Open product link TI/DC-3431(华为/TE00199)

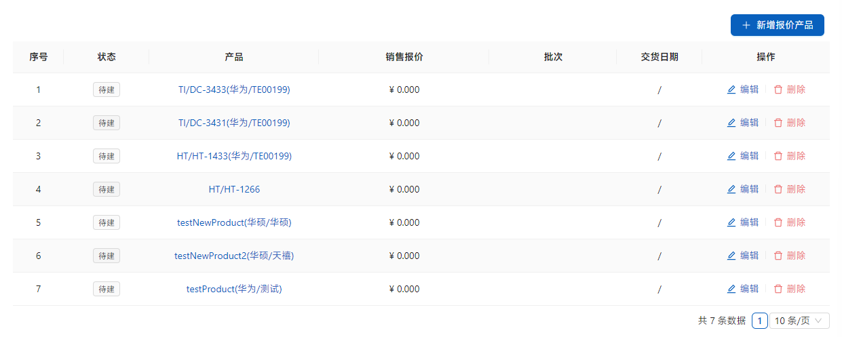[234, 123]
